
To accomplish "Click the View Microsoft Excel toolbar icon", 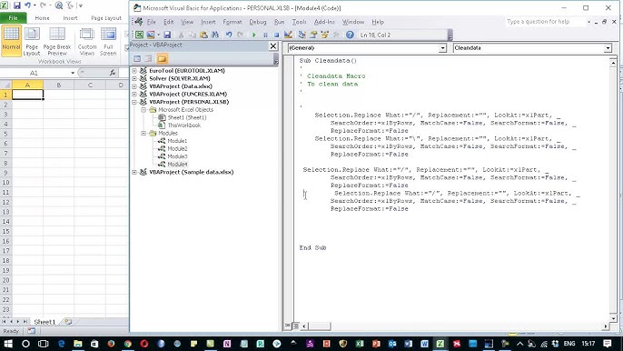I will [x=139, y=35].
